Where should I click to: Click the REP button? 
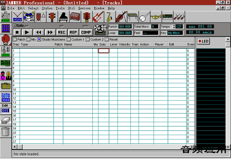pos(73,32)
